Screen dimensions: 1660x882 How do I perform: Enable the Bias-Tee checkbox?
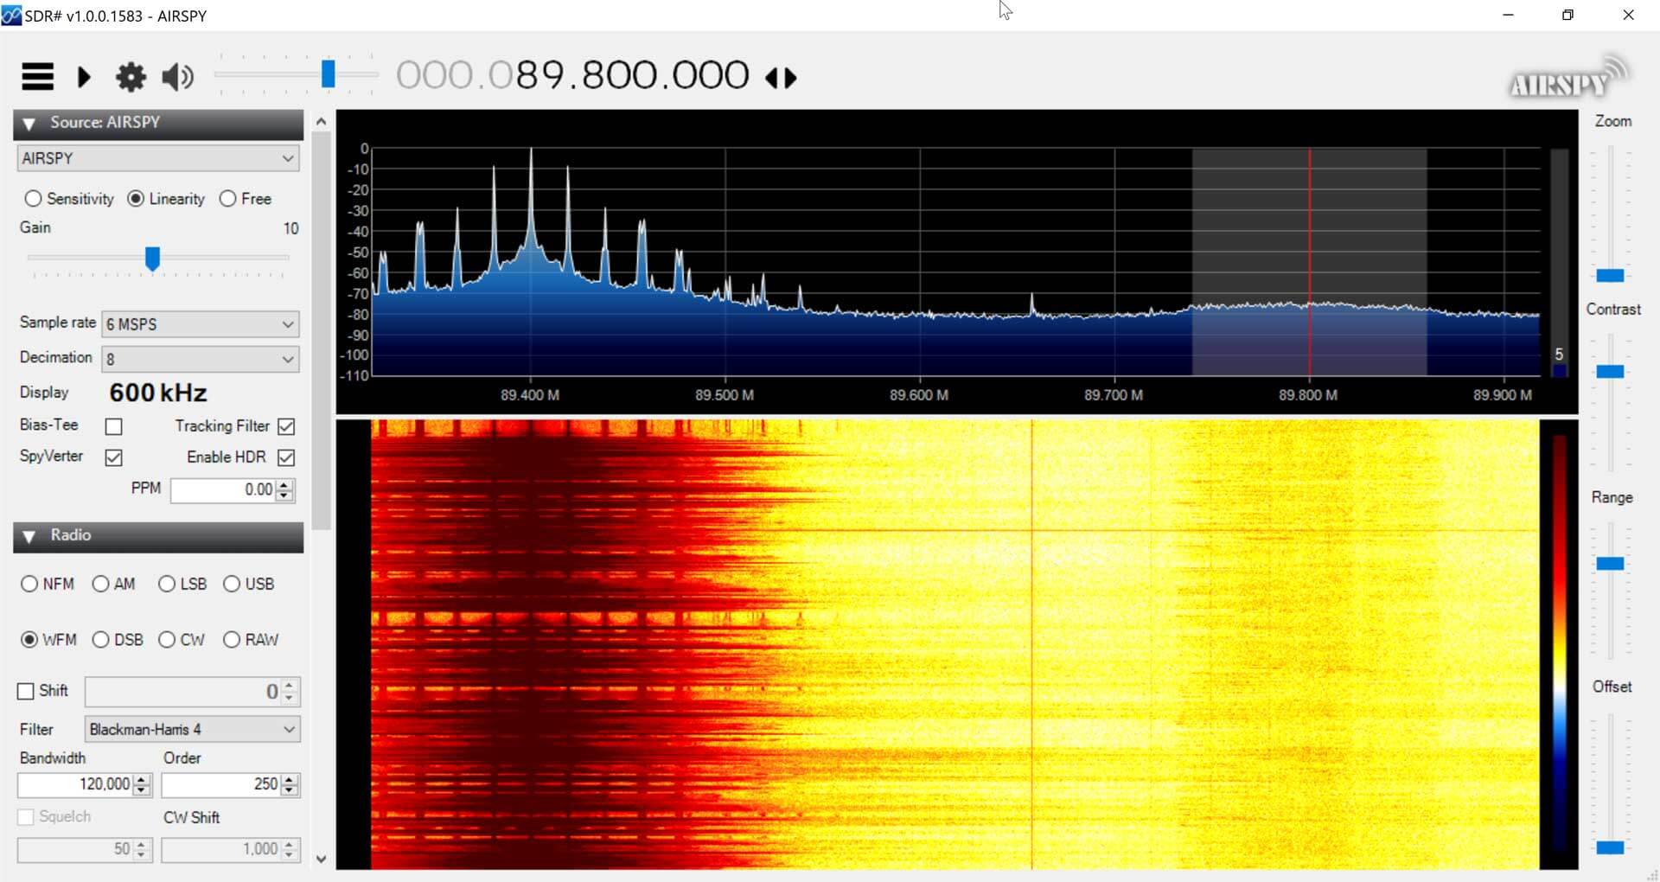point(113,425)
